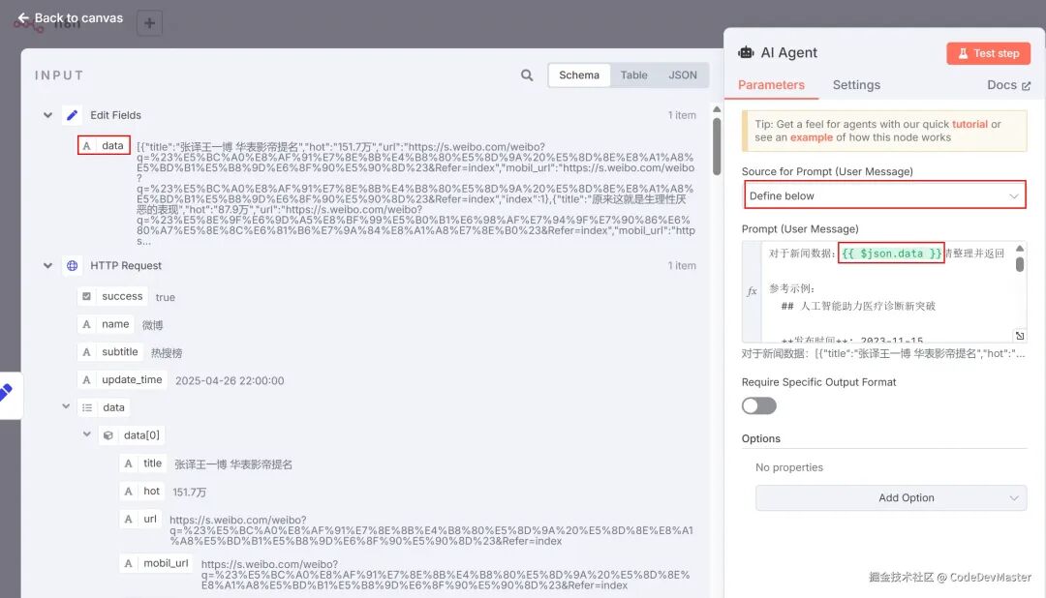The image size is (1046, 598).
Task: Click the search icon in the INPUT panel
Action: pos(526,75)
